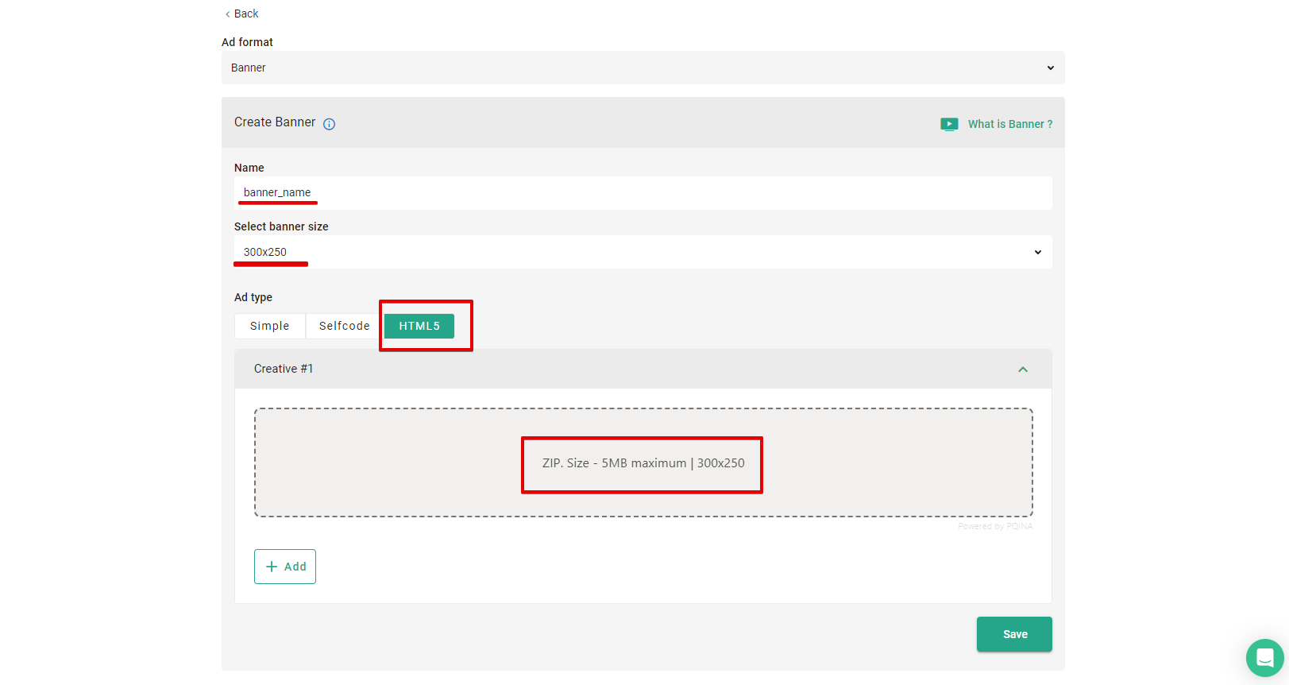Switch ad type to Selfcode
The width and height of the screenshot is (1289, 685).
click(x=344, y=326)
